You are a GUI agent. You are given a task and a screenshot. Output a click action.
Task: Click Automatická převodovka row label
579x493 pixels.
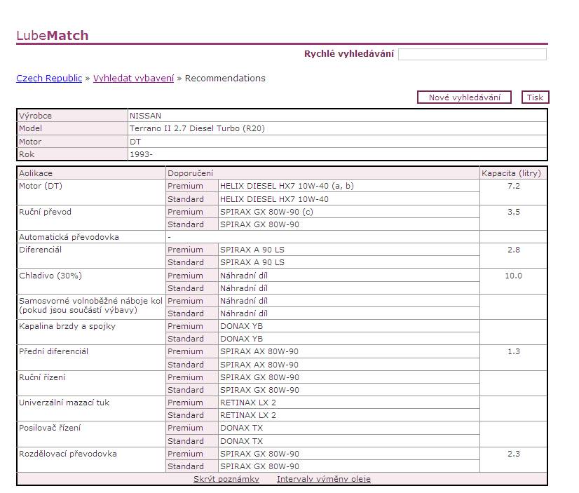coord(69,237)
